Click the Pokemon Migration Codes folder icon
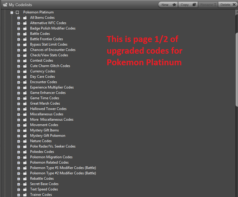Screen dimensions: 238x197 pyautogui.click(x=25, y=157)
